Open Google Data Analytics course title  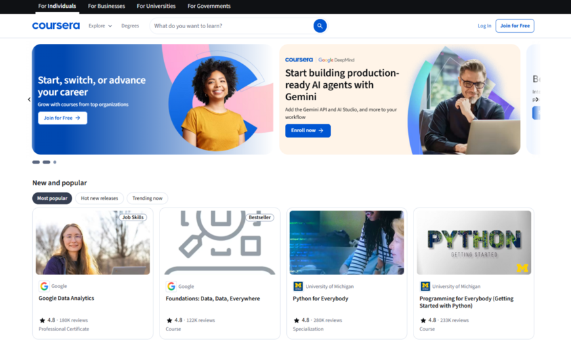[66, 298]
